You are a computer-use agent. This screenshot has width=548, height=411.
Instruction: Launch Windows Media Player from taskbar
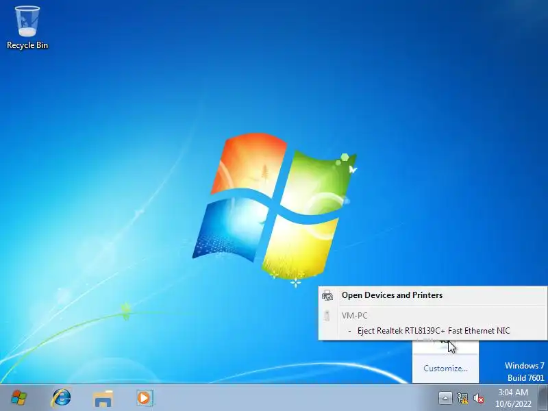145,398
